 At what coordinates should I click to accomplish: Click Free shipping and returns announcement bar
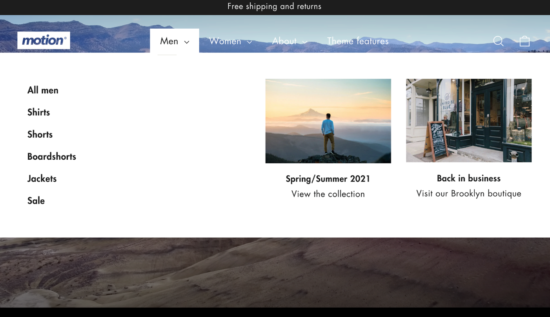click(x=274, y=6)
